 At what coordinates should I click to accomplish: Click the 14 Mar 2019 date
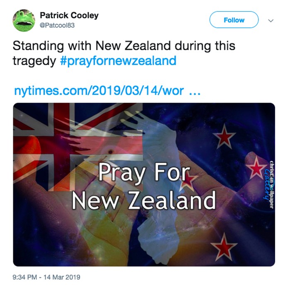[62, 277]
